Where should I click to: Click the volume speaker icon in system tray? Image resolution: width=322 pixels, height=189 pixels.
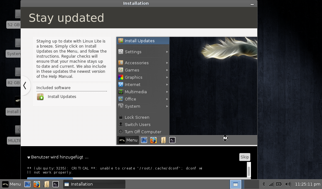click(x=288, y=184)
